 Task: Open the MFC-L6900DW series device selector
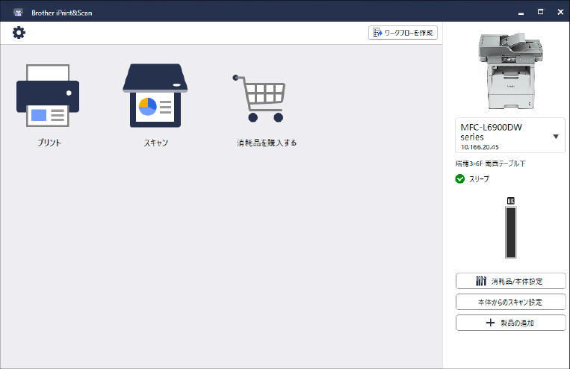click(502, 136)
